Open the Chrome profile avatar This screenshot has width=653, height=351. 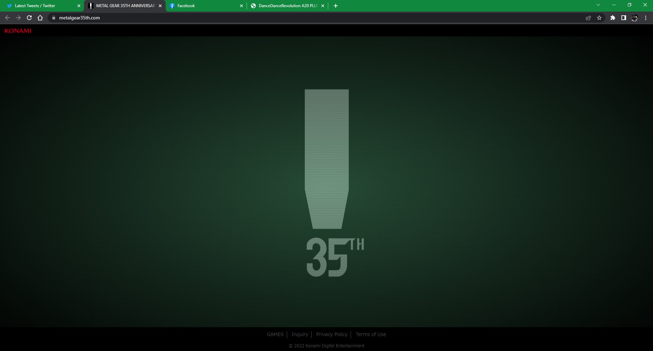tap(634, 18)
